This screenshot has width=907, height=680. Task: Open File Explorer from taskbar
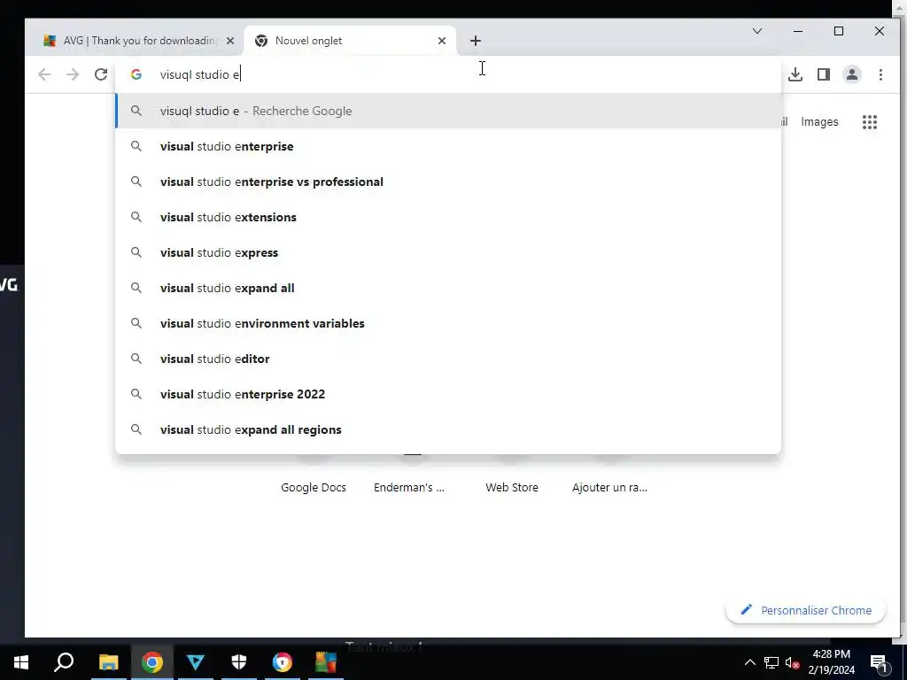(x=108, y=662)
